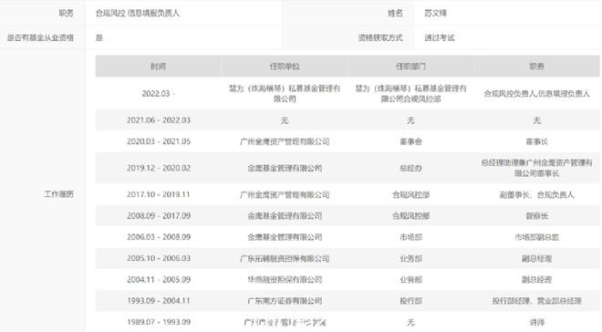Image resolution: width=602 pixels, height=332 pixels.
Task: Select the 2017.10 - 2019.11 date cell
Action: coord(158,194)
